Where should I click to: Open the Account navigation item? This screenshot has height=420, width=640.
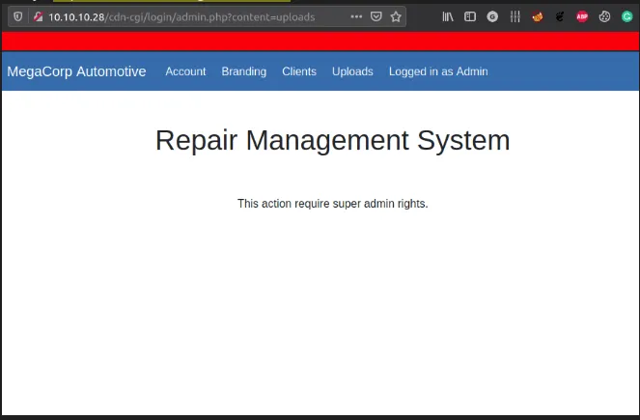[x=185, y=71]
